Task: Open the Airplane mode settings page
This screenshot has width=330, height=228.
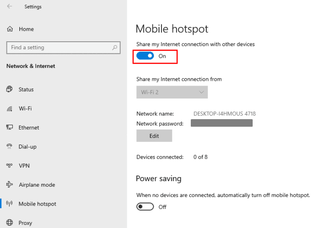Action: coord(37,185)
